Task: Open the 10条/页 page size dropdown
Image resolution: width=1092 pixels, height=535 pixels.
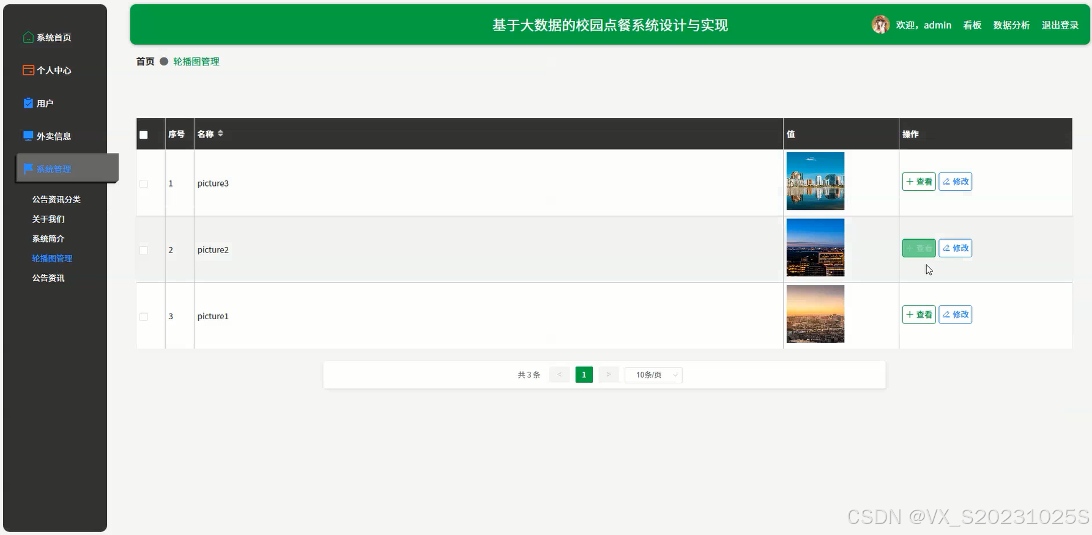Action: tap(653, 375)
